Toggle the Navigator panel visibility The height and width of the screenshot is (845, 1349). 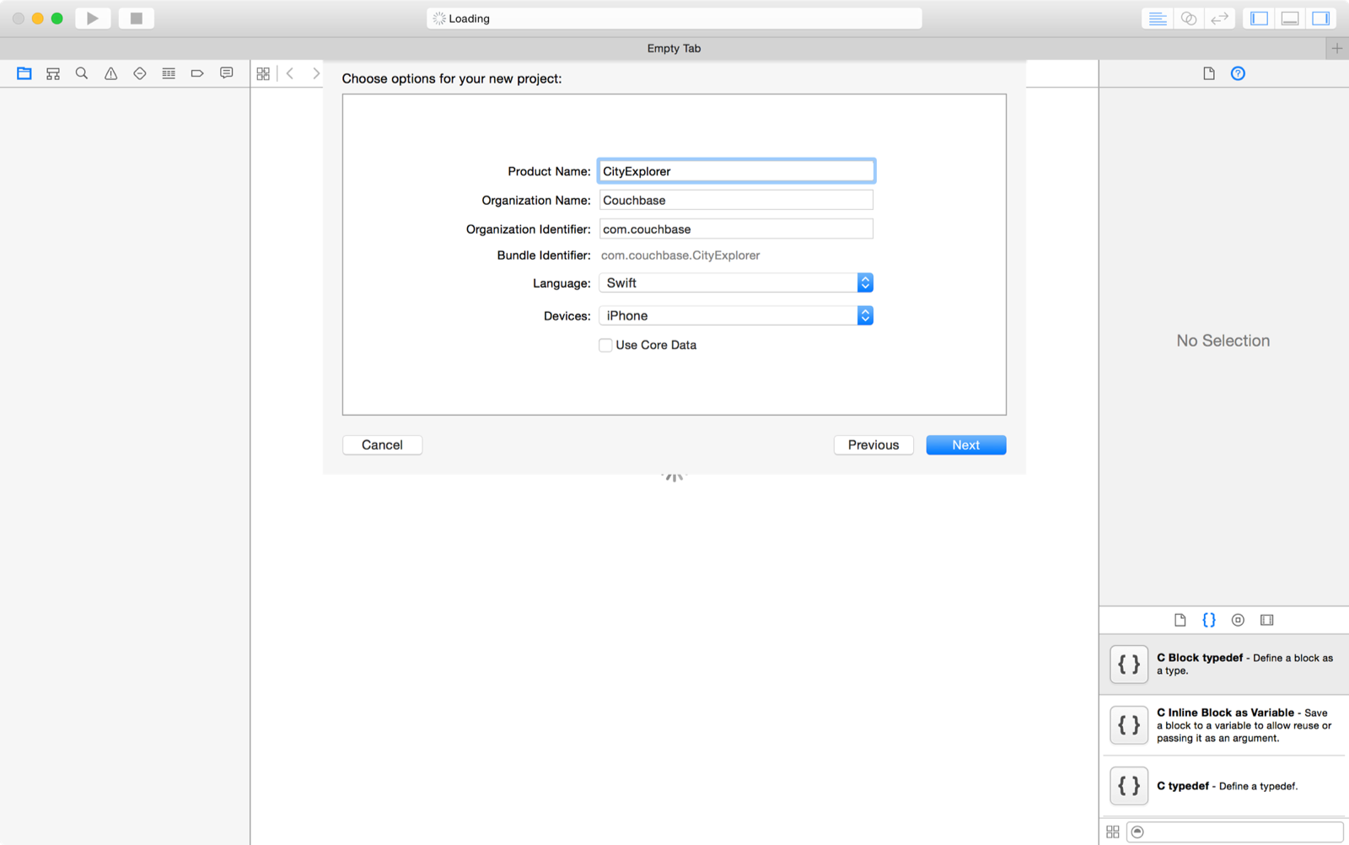1257,18
